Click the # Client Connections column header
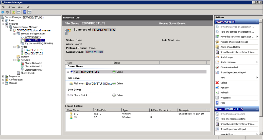Screen dimensions: 263x140 [x=164, y=110]
